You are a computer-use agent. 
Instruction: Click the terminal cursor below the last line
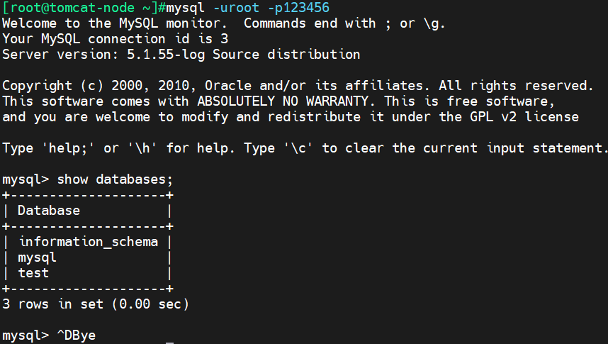point(169,343)
